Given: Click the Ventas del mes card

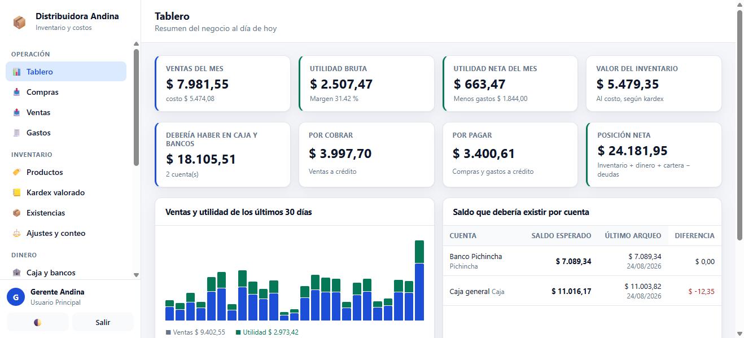Looking at the screenshot, I should tap(222, 84).
